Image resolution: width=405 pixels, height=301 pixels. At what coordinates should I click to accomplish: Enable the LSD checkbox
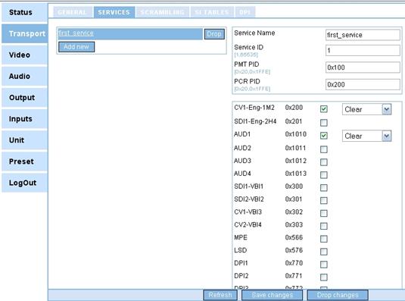click(x=324, y=252)
